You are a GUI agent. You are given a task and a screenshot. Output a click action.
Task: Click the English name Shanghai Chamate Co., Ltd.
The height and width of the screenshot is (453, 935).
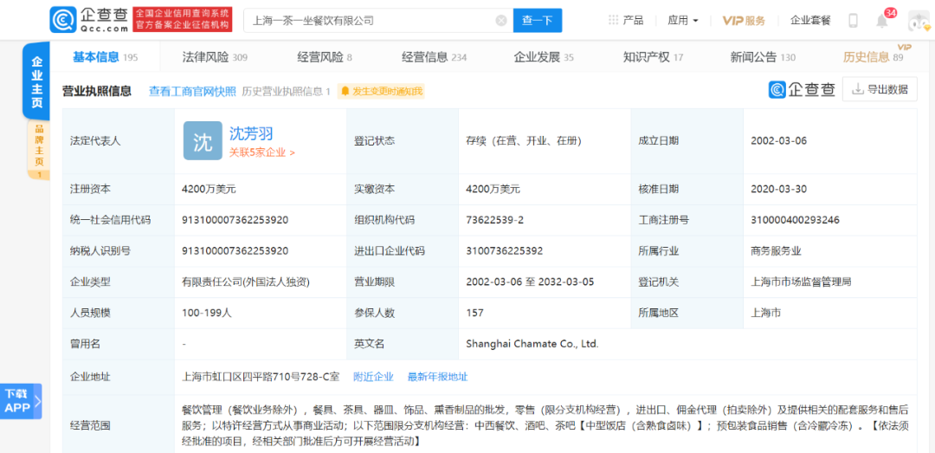click(532, 344)
